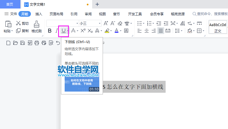The width and height of the screenshot is (228, 129).
Task: Click the red font color A button
Action: click(x=116, y=31)
